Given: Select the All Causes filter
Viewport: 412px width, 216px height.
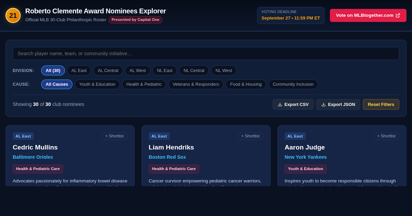Looking at the screenshot, I should point(57,84).
